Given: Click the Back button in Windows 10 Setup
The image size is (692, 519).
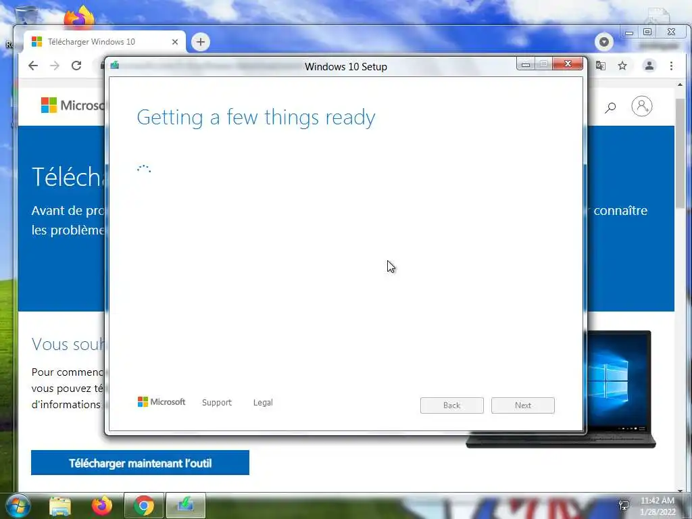Looking at the screenshot, I should click(451, 405).
